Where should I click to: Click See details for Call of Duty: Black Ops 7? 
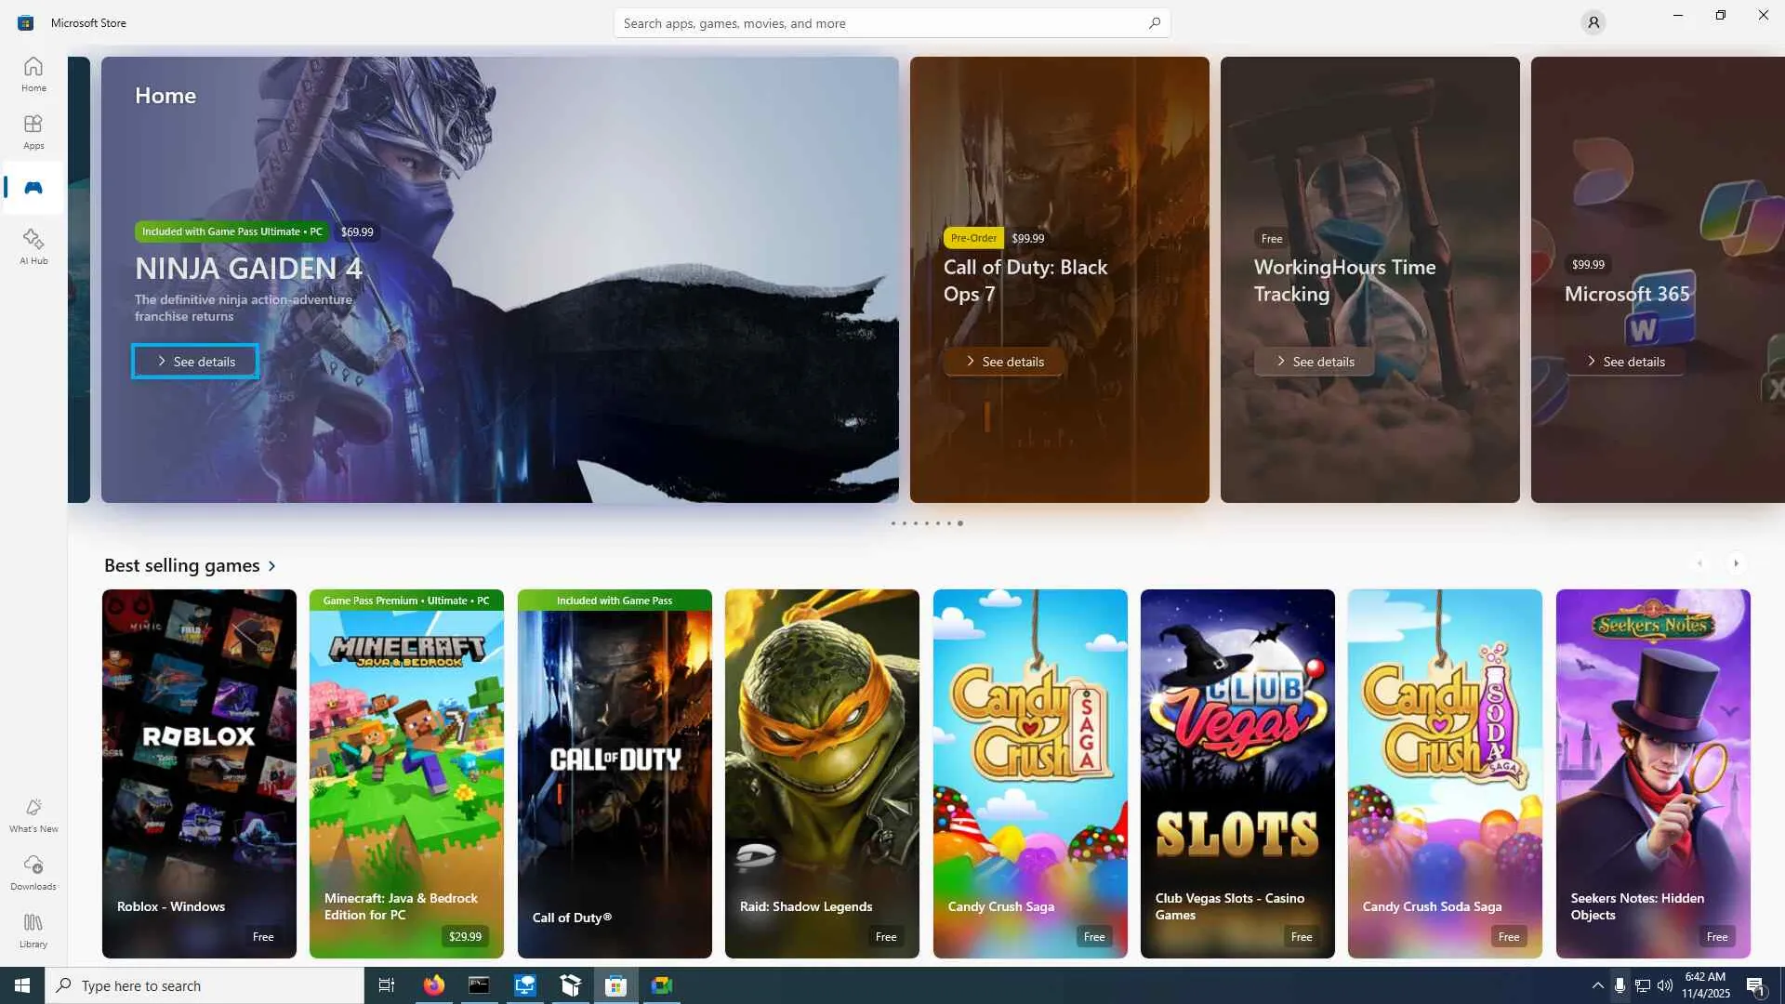point(1004,362)
